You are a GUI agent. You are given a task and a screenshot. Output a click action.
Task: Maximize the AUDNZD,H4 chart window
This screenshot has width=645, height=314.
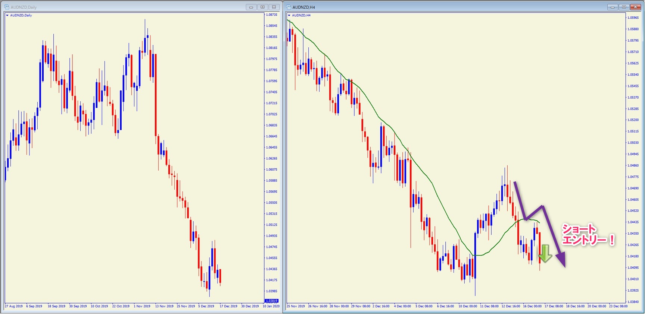point(624,7)
